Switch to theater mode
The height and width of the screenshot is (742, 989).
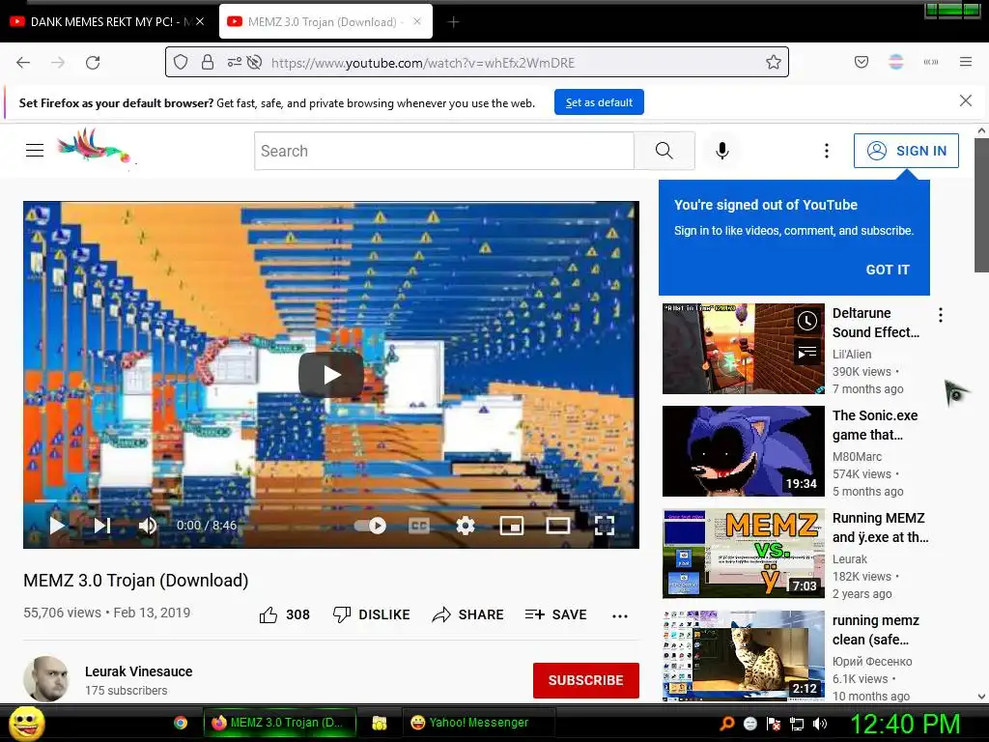[x=557, y=526]
